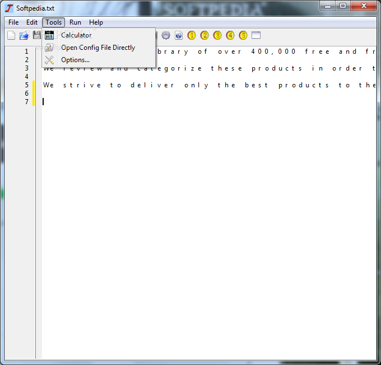Click the window icon after the numbered icons
Image resolution: width=381 pixels, height=365 pixels.
[256, 35]
